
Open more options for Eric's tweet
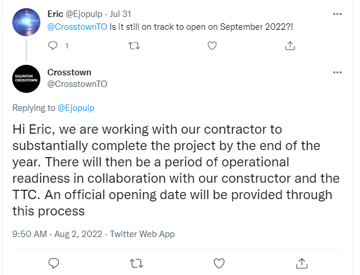[x=337, y=13]
